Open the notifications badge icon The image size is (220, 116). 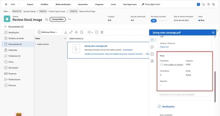[x=198, y=4]
